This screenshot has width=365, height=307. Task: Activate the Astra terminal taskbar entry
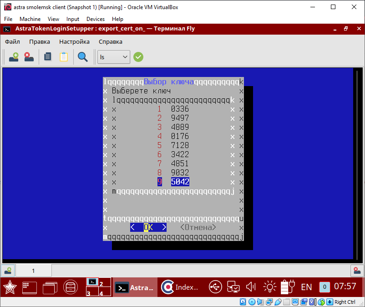point(135,287)
